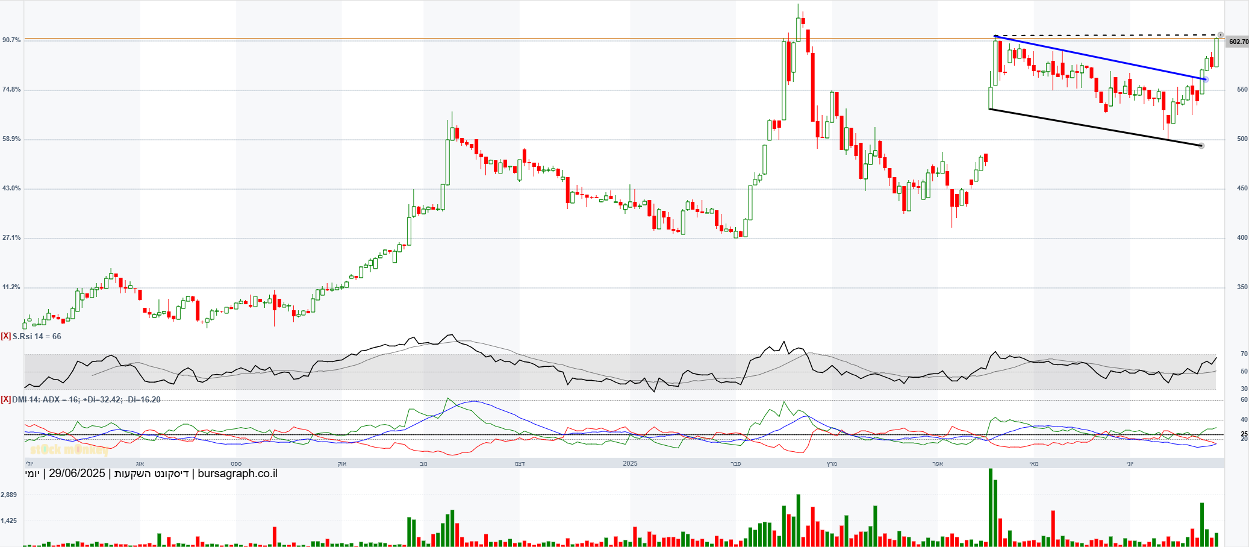Click the 60 level on the DMI scale
This screenshot has height=547, width=1249.
point(1244,399)
